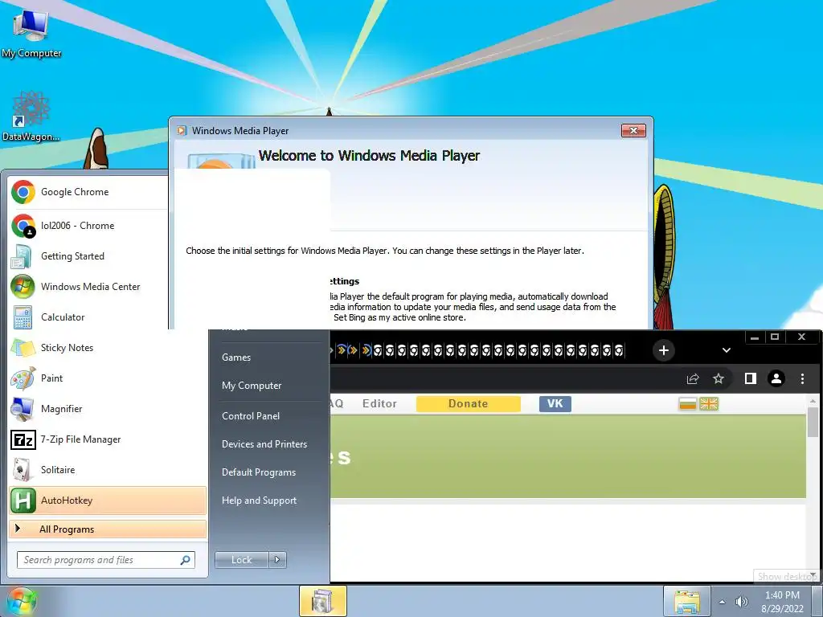Bookmark the page with the star icon
This screenshot has width=823, height=617.
tap(718, 378)
